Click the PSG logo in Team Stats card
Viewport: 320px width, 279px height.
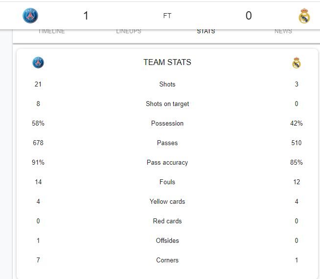pyautogui.click(x=38, y=63)
